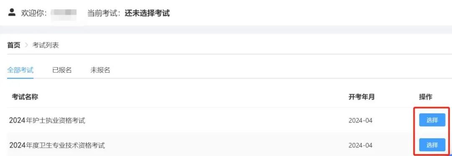Choose 卫生专业技术资格考试 with its 选择 button
452x156 pixels.
[432, 145]
